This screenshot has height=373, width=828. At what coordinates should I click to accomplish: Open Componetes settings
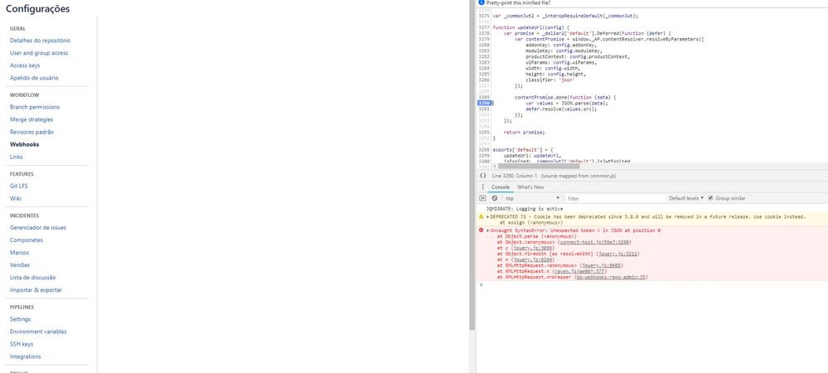[x=27, y=240]
